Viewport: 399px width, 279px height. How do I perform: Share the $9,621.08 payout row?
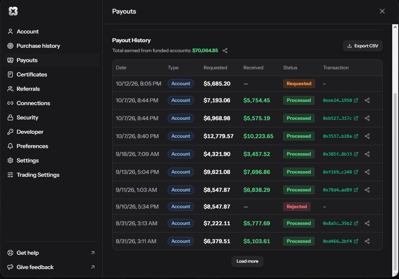pyautogui.click(x=367, y=172)
